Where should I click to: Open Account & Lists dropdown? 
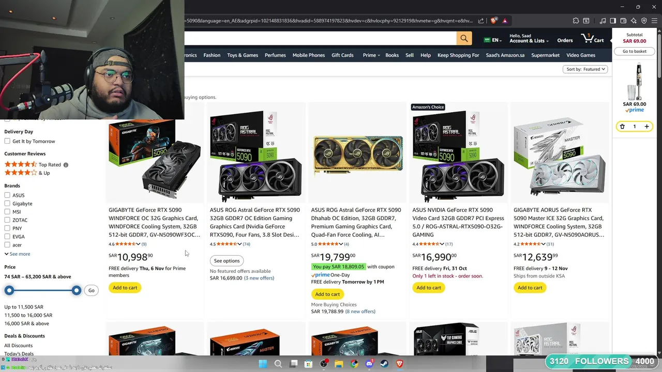528,38
